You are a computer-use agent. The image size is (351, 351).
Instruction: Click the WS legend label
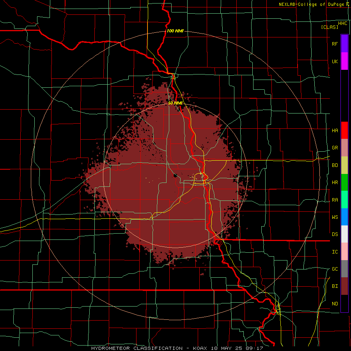[x=335, y=217]
